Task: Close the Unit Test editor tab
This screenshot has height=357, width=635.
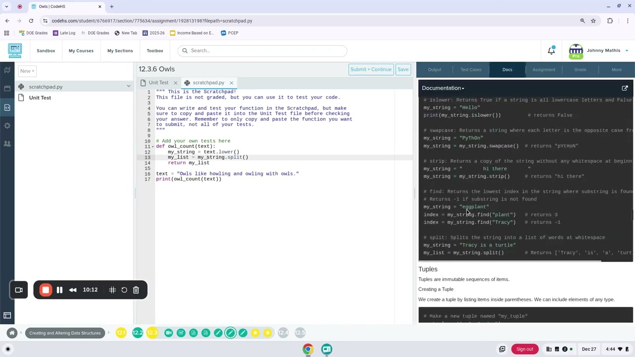Action: pyautogui.click(x=175, y=83)
